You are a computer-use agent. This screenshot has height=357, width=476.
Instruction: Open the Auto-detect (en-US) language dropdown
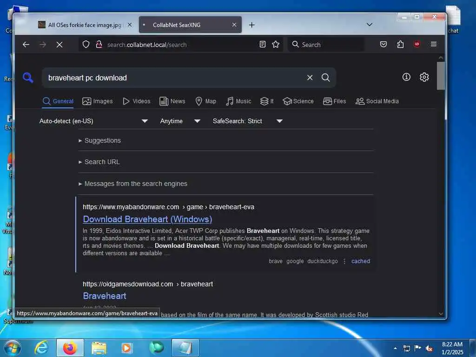[x=93, y=121]
